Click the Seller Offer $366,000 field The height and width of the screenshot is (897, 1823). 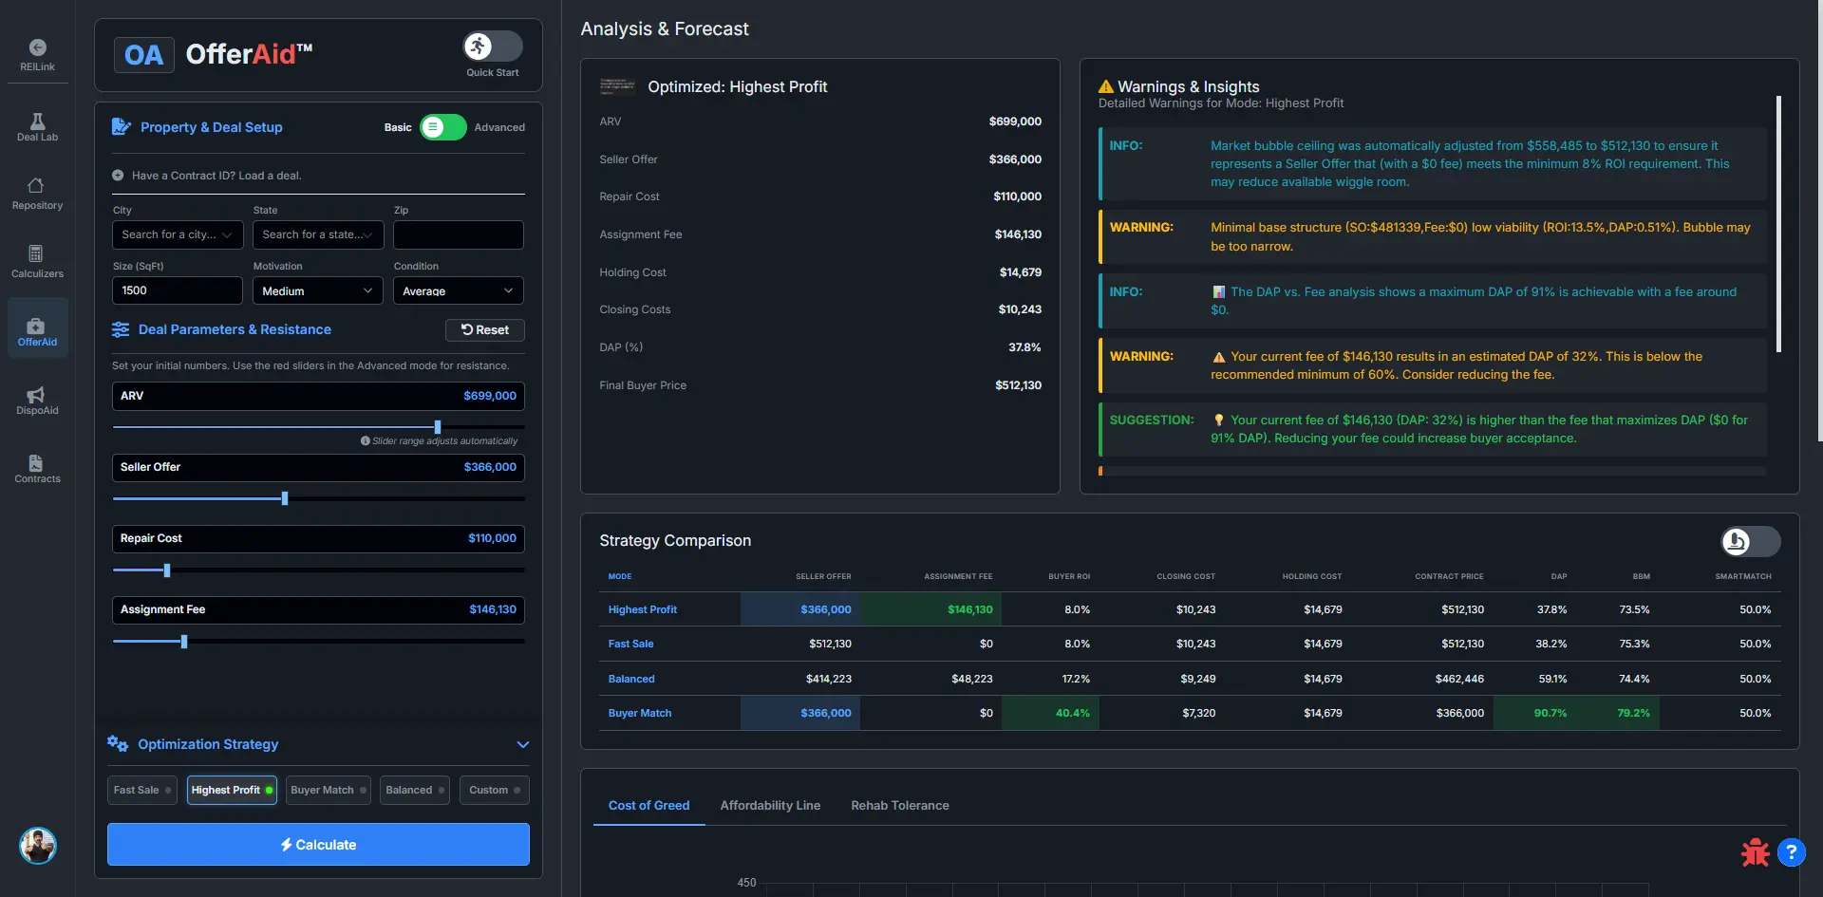318,467
